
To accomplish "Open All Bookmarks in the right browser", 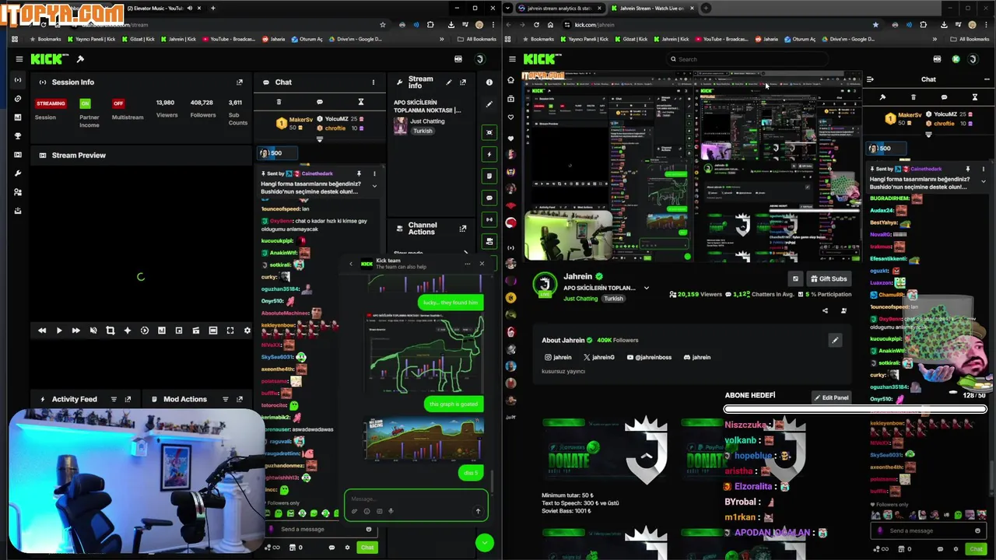I will click(x=970, y=39).
